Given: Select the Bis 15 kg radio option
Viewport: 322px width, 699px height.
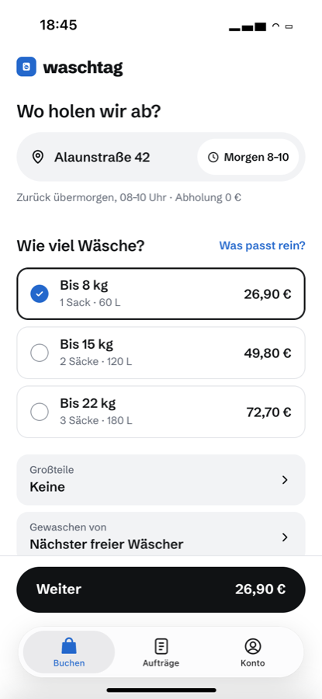Looking at the screenshot, I should click(x=40, y=353).
